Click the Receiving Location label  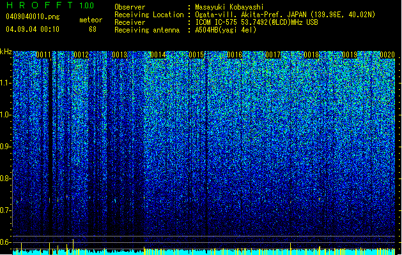149,15
